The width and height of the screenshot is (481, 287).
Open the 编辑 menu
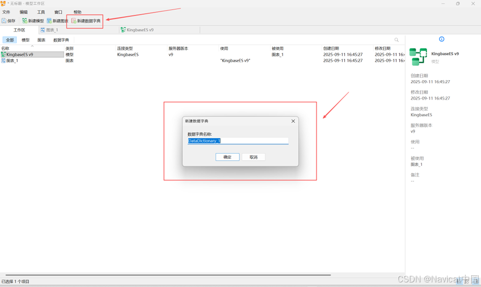tap(24, 12)
